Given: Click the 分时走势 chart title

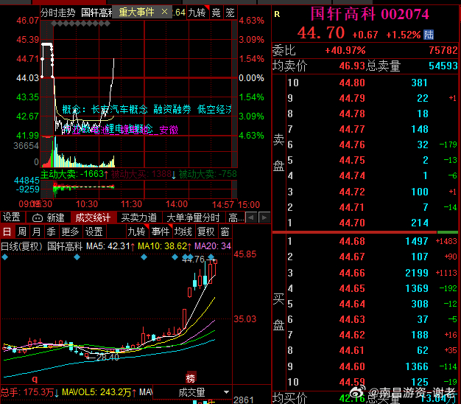Looking at the screenshot, I should pos(58,13).
